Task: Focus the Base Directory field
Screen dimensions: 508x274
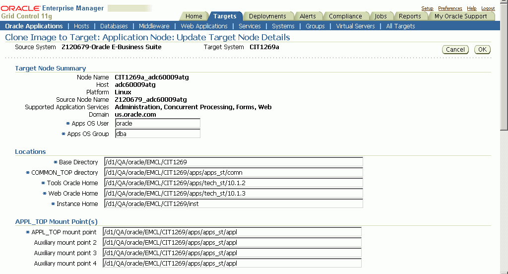Action: tap(234, 162)
